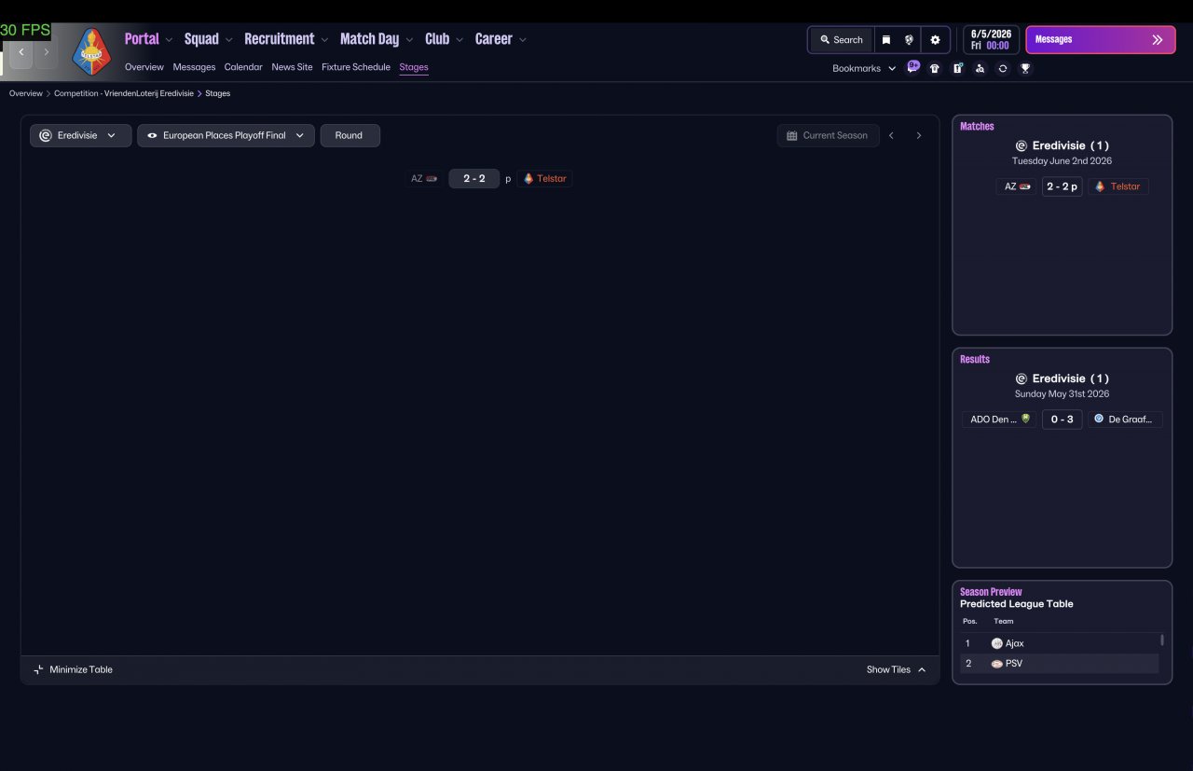The image size is (1193, 771).
Task: Open the shirt squad bookmark icon
Action: [935, 68]
